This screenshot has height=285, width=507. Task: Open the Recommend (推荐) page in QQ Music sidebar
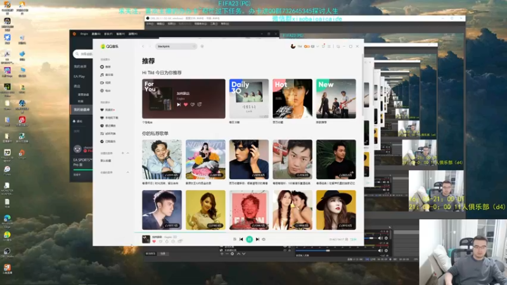[106, 67]
